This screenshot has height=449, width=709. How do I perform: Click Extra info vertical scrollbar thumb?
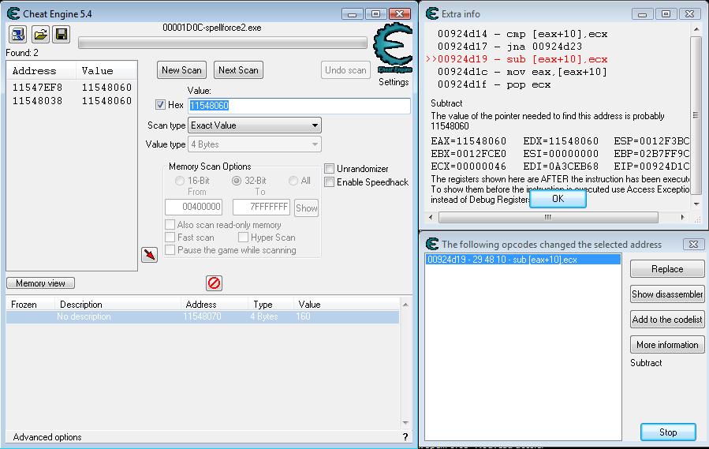coord(696,115)
